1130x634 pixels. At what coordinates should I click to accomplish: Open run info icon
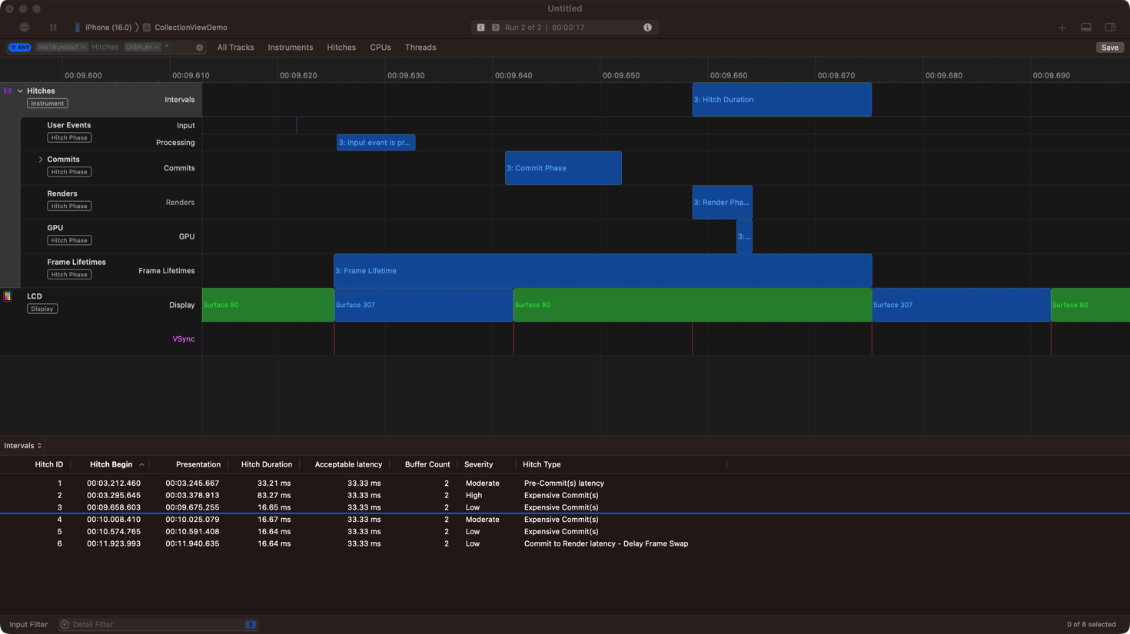point(647,28)
